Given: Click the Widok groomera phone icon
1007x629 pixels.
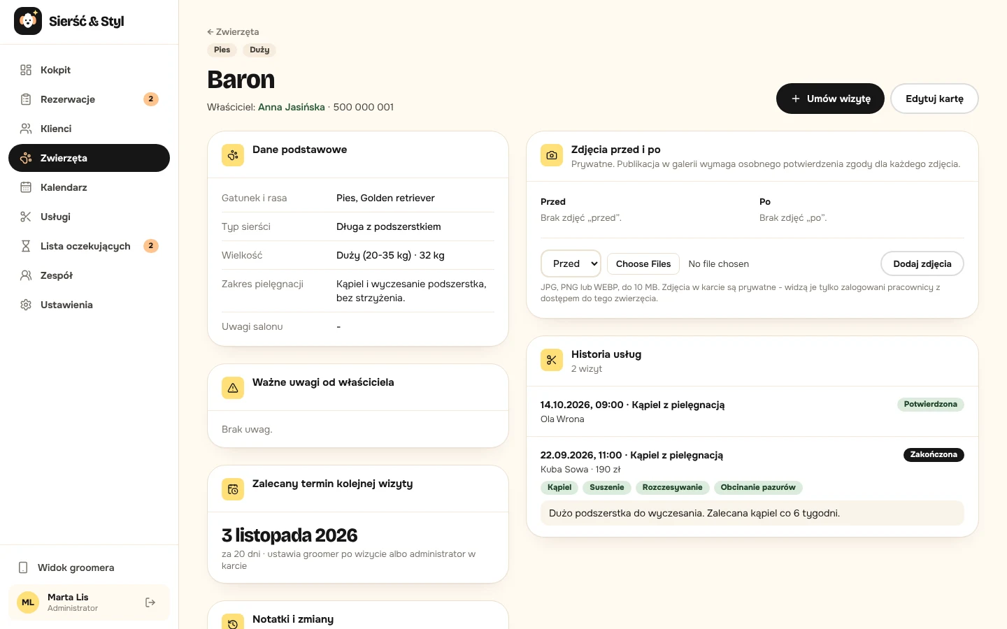Looking at the screenshot, I should coord(23,567).
